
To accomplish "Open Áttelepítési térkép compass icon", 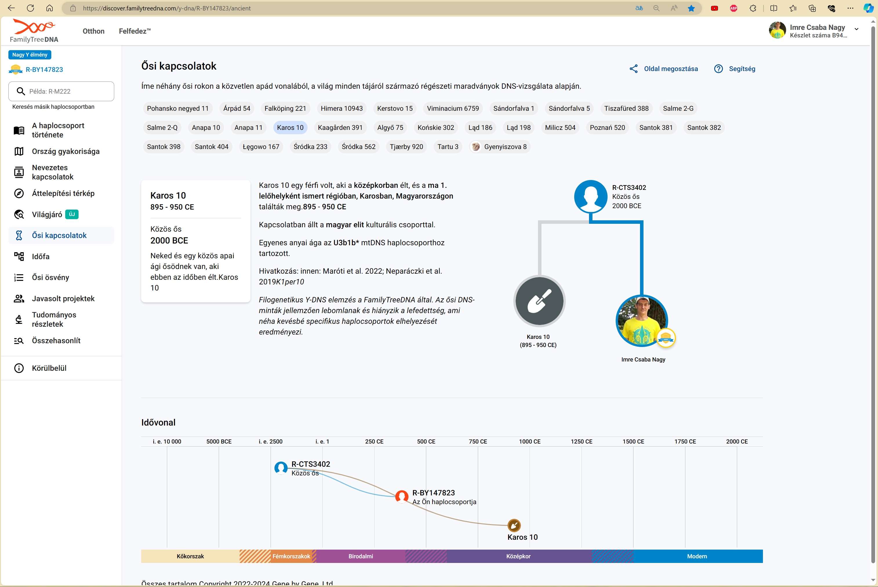I will 19,194.
